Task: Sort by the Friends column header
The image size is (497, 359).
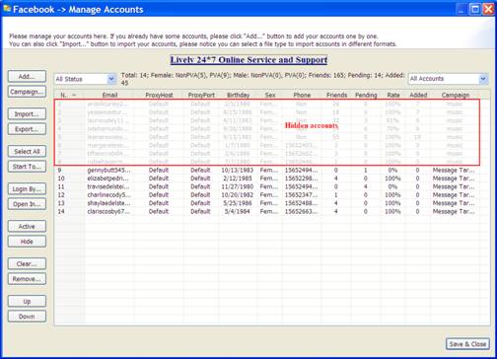Action: [x=336, y=95]
